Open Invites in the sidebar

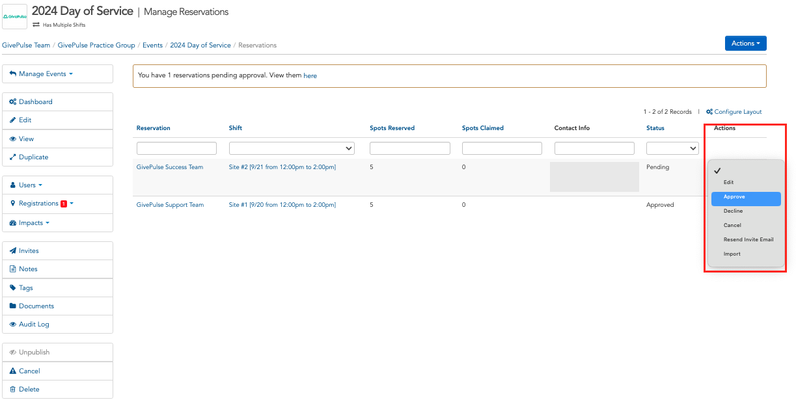click(x=57, y=250)
